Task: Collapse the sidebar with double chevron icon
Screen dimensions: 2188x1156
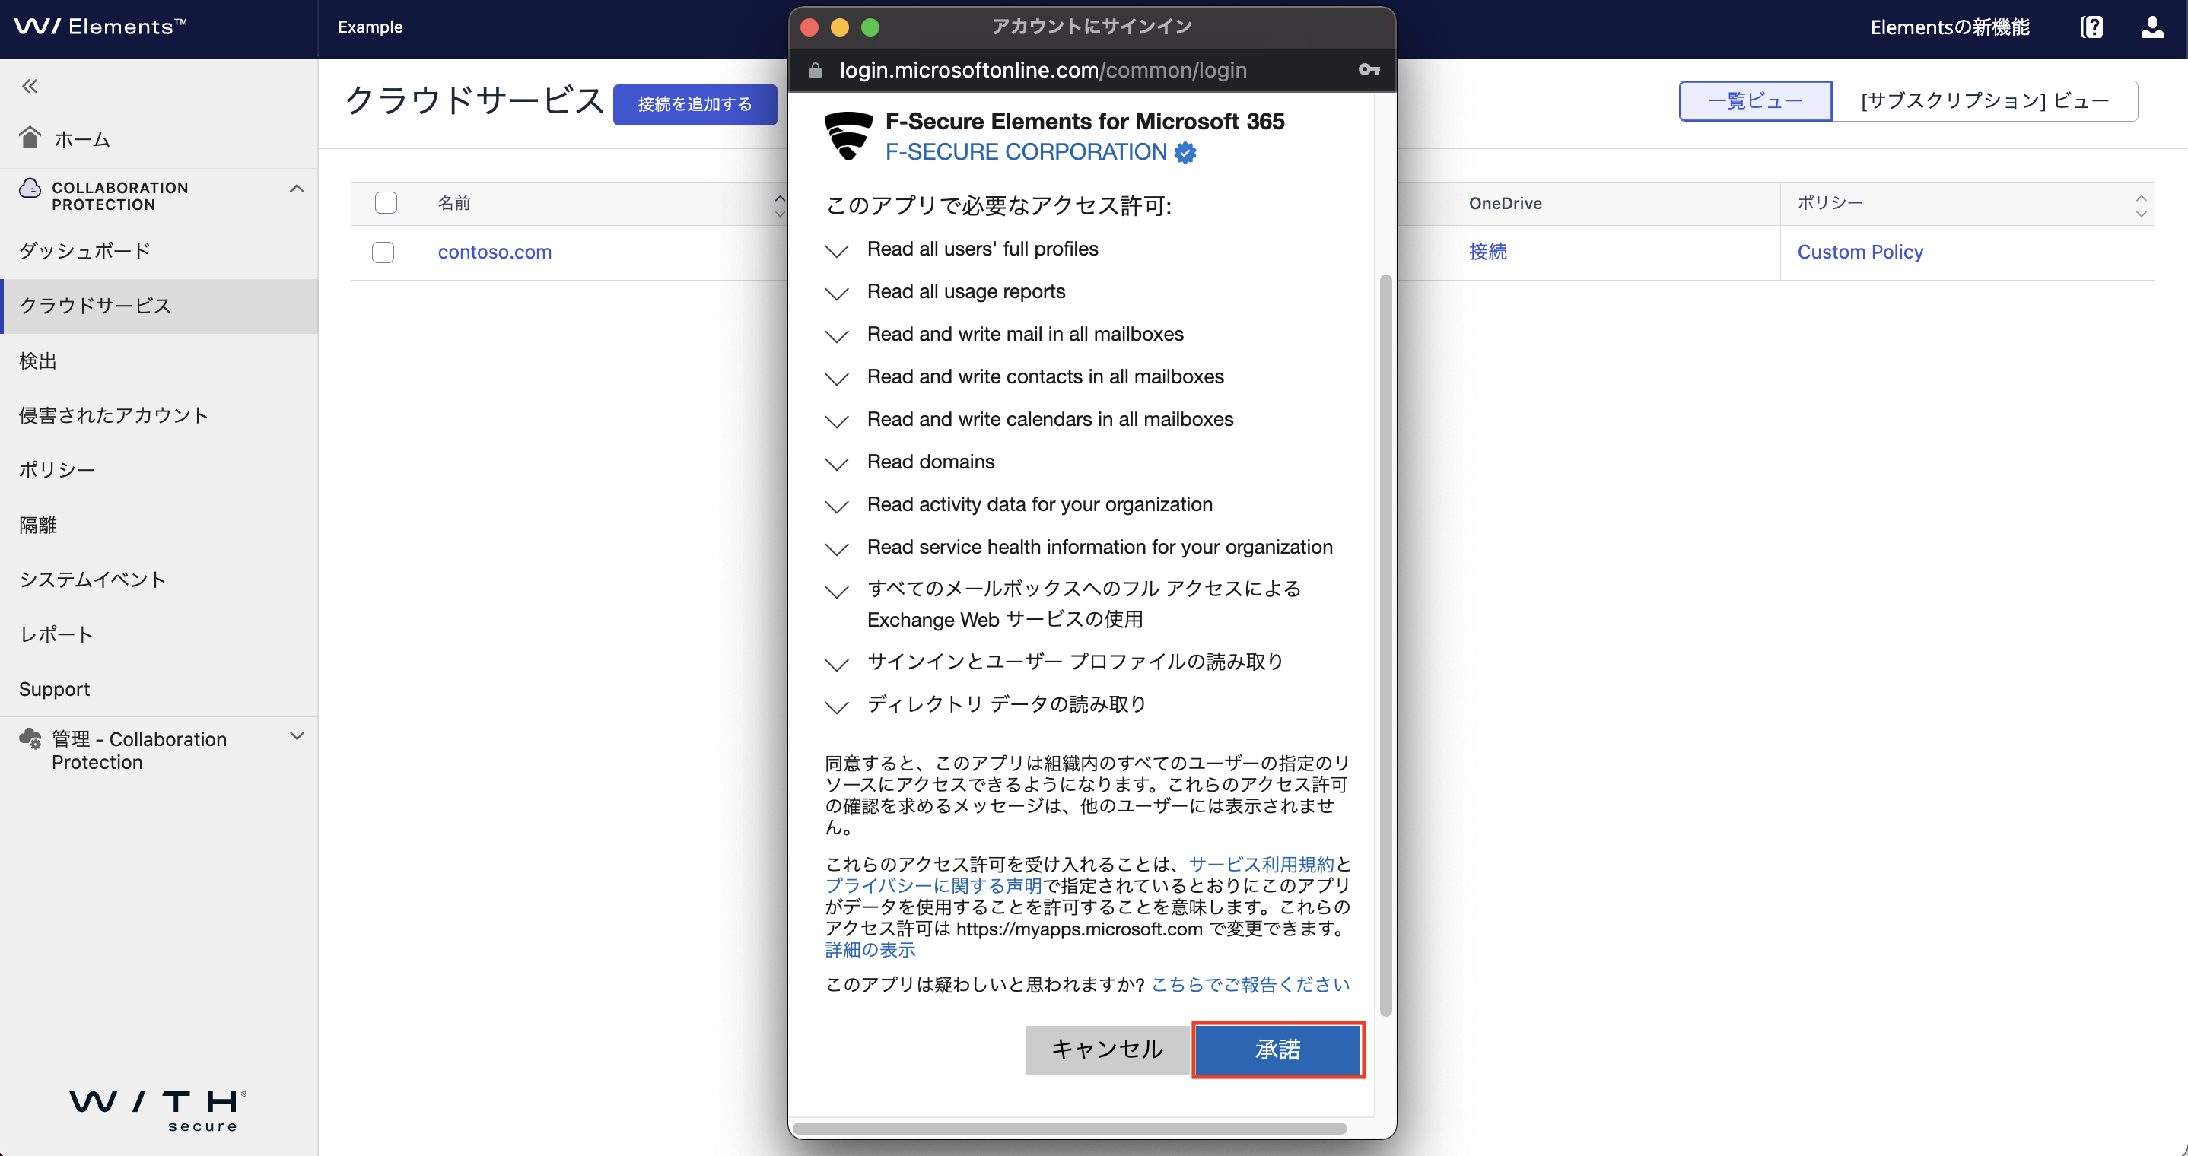Action: (30, 86)
